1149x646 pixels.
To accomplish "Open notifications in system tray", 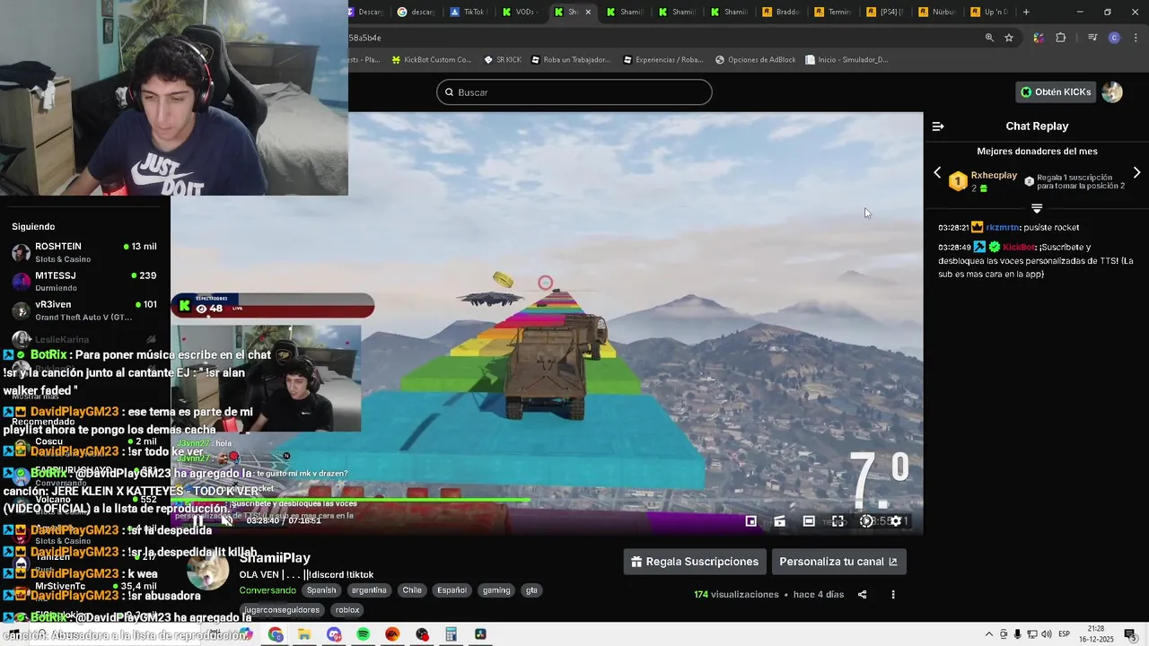I will (x=1130, y=634).
